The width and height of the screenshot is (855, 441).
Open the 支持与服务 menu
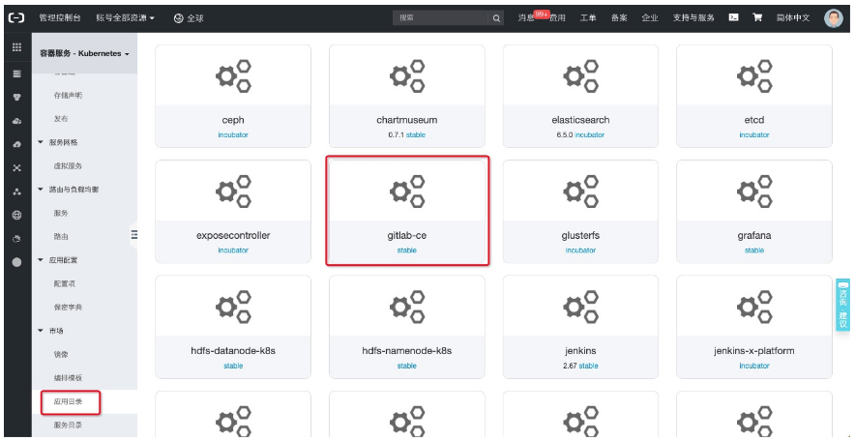pos(693,18)
